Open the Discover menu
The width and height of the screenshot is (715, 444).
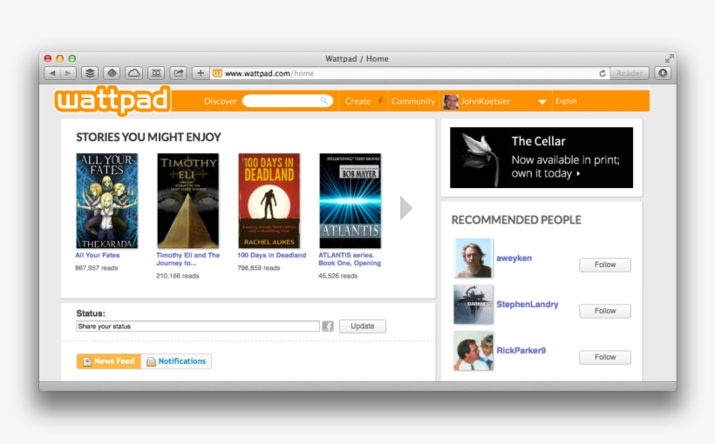point(221,101)
